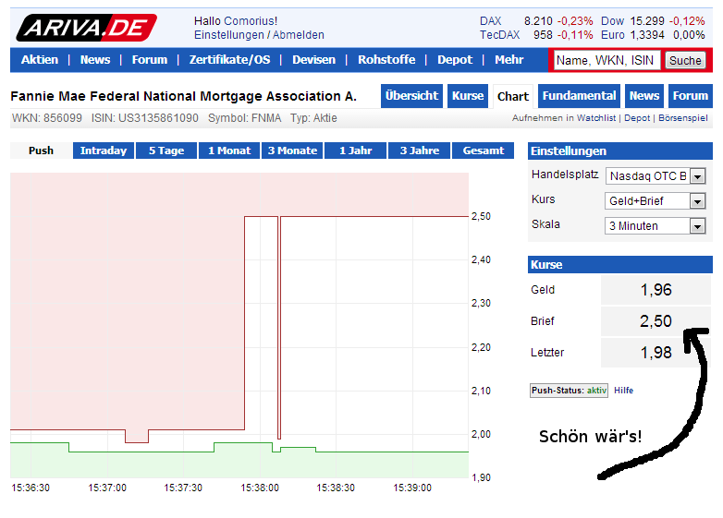Viewport: 723px width, 518px height.
Task: Click the Symbol: FNMA text
Action: pyautogui.click(x=244, y=118)
